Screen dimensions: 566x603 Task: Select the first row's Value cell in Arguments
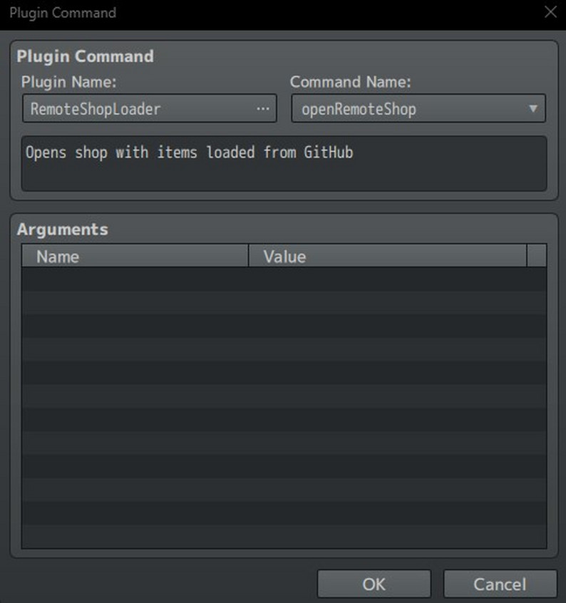pos(387,279)
